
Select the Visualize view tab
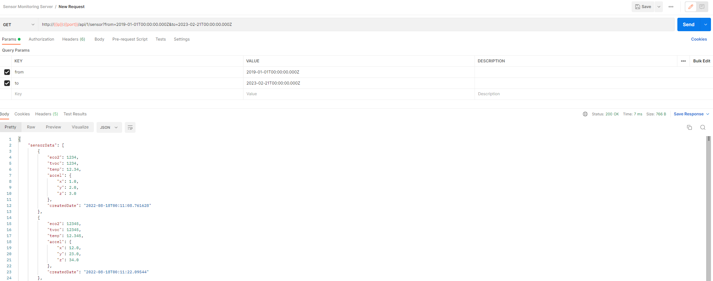(x=80, y=127)
